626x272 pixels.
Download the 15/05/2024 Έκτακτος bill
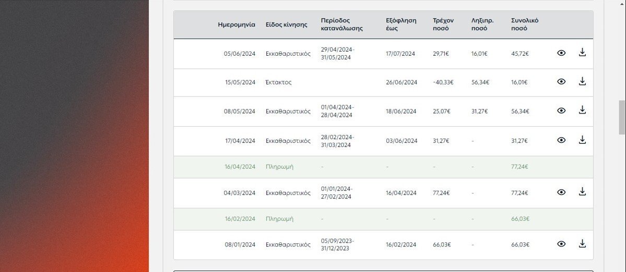click(582, 81)
